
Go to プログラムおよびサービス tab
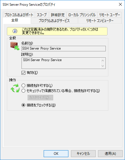click(x=54, y=20)
